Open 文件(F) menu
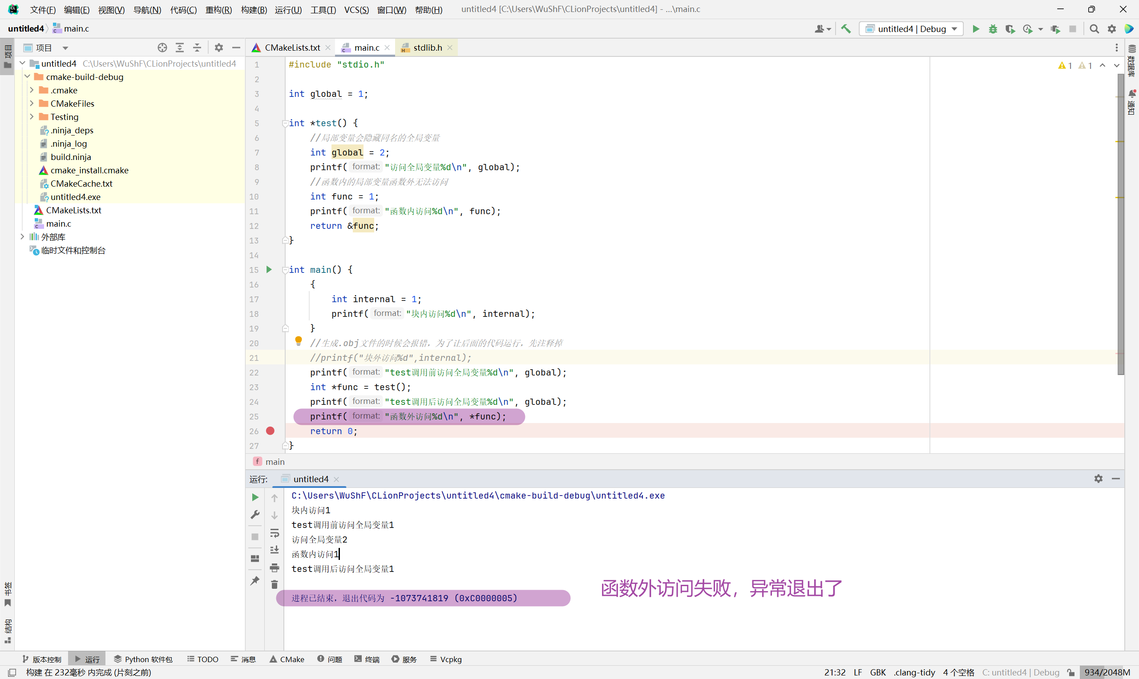 43,10
